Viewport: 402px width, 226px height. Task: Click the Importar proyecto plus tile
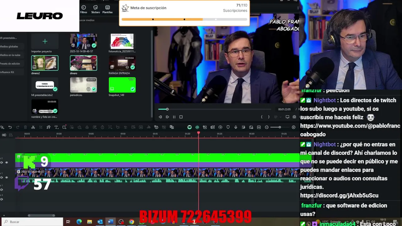click(x=45, y=41)
